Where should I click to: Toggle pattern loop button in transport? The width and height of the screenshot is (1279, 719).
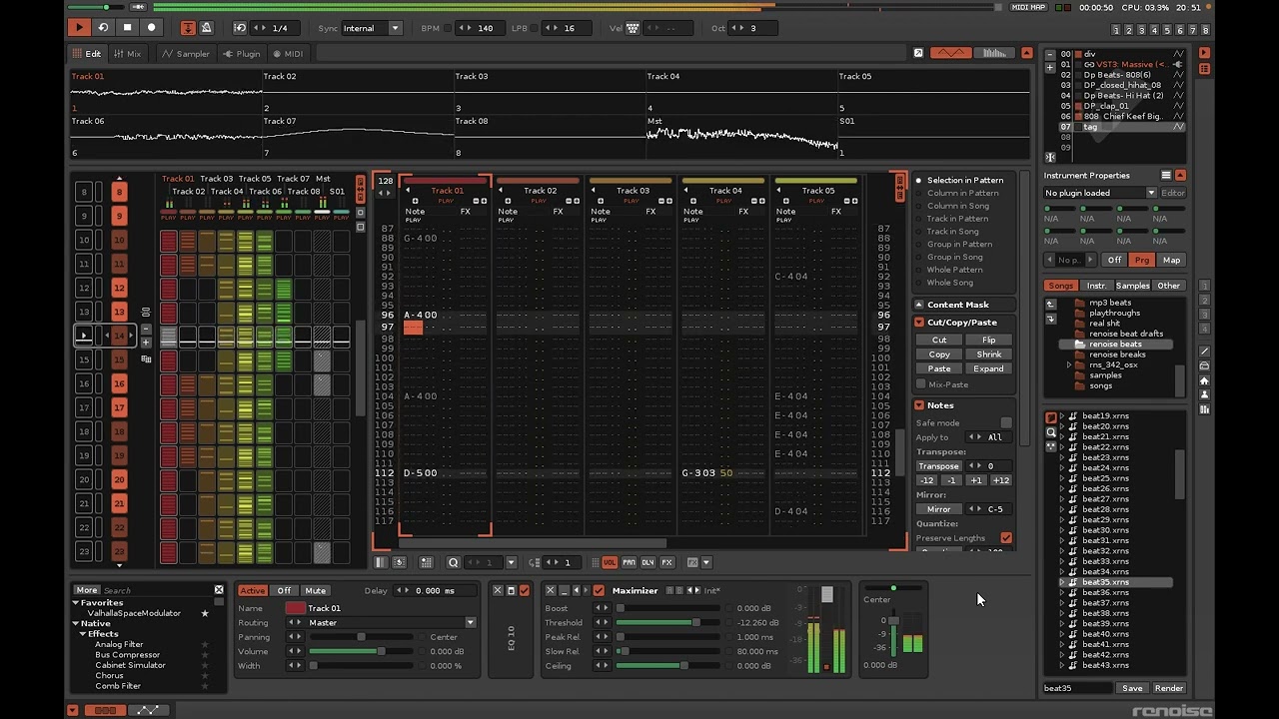[x=103, y=28]
